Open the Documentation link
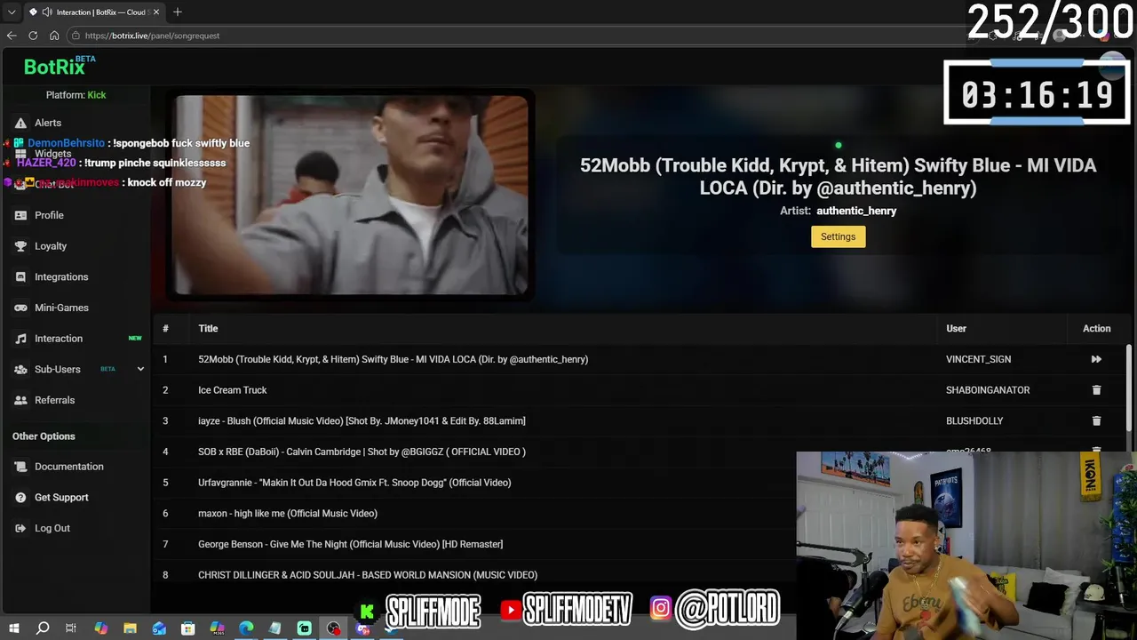This screenshot has height=640, width=1137. pos(69,467)
